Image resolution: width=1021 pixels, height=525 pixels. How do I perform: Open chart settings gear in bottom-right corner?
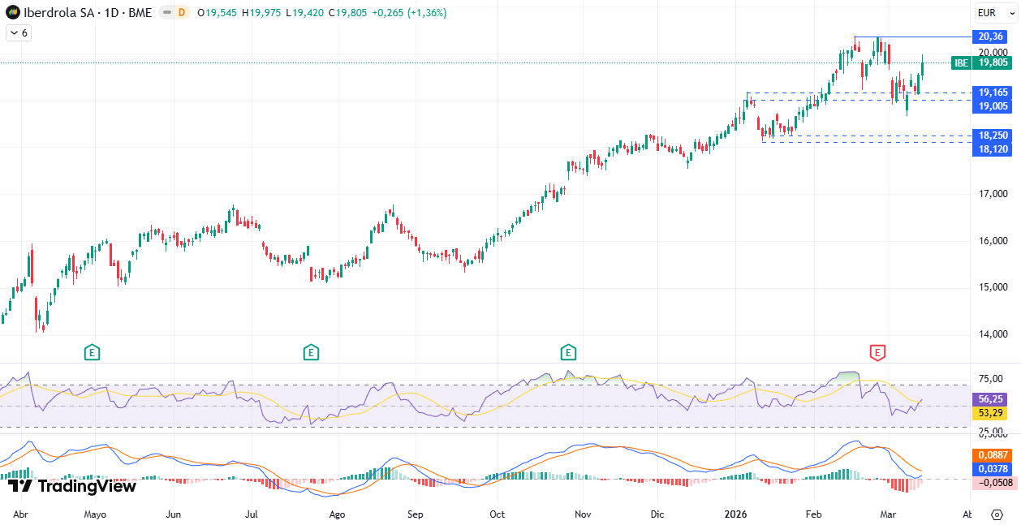tap(997, 514)
